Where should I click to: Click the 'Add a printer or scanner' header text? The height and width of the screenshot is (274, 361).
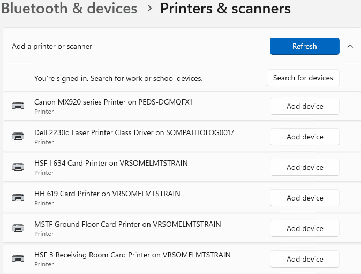[52, 46]
